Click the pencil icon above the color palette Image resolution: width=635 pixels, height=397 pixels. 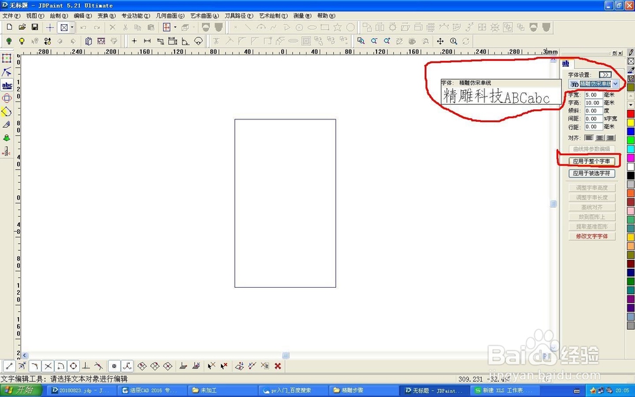[x=631, y=53]
